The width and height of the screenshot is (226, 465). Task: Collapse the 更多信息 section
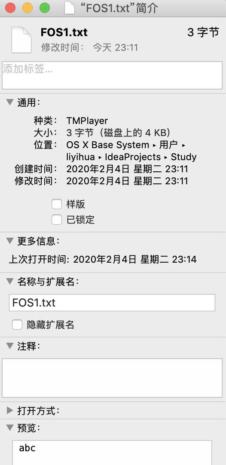pyautogui.click(x=10, y=241)
